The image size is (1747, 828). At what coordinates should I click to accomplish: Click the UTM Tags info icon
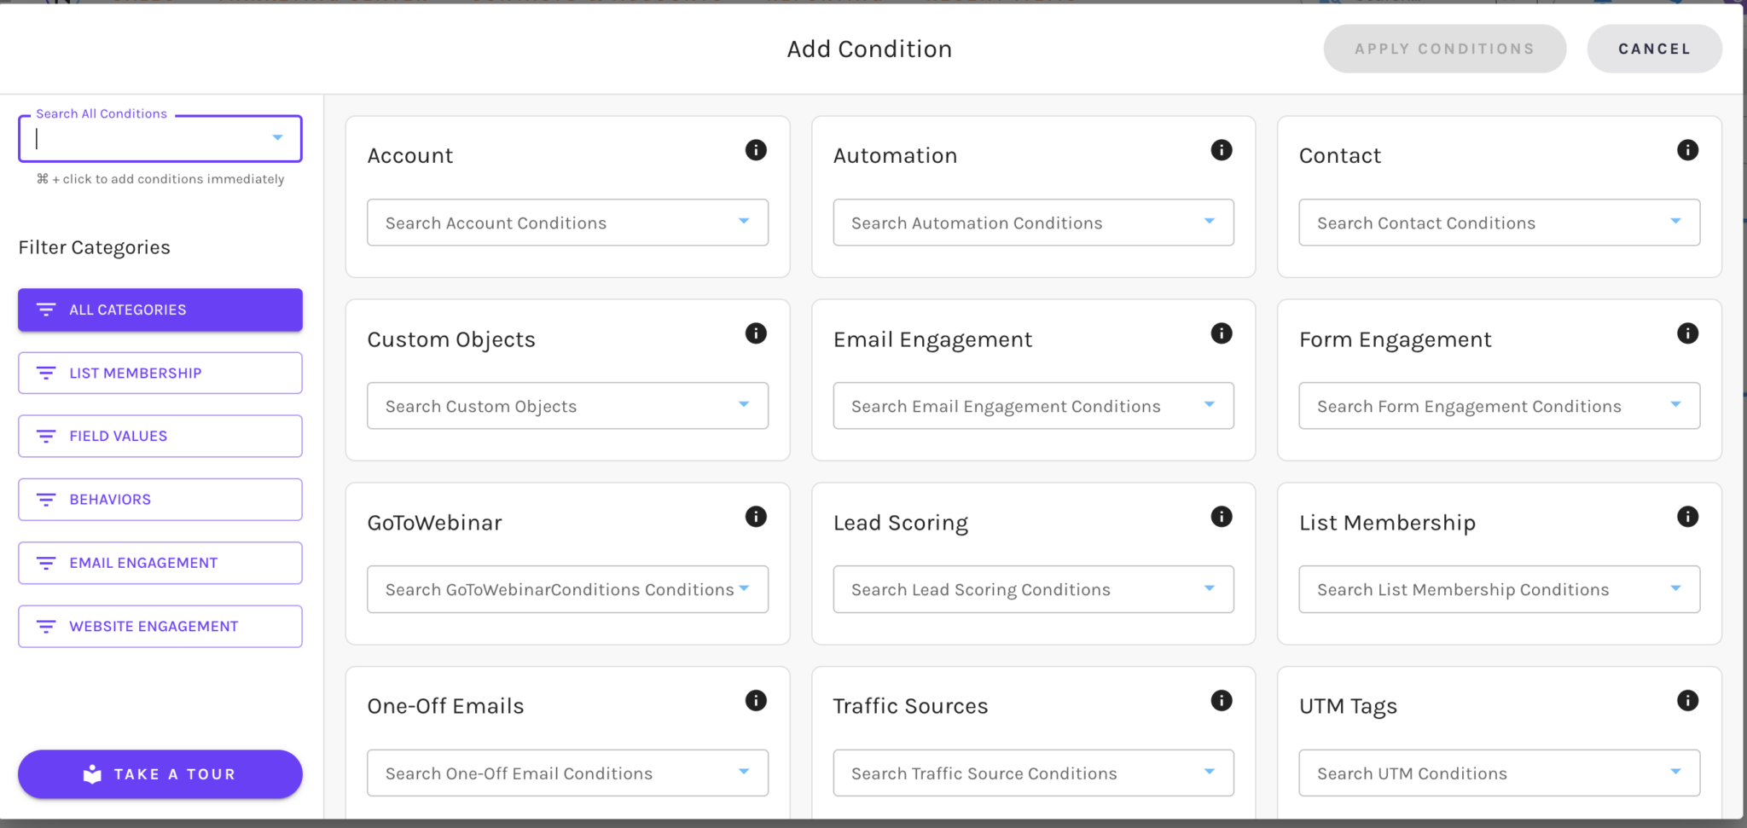tap(1688, 701)
